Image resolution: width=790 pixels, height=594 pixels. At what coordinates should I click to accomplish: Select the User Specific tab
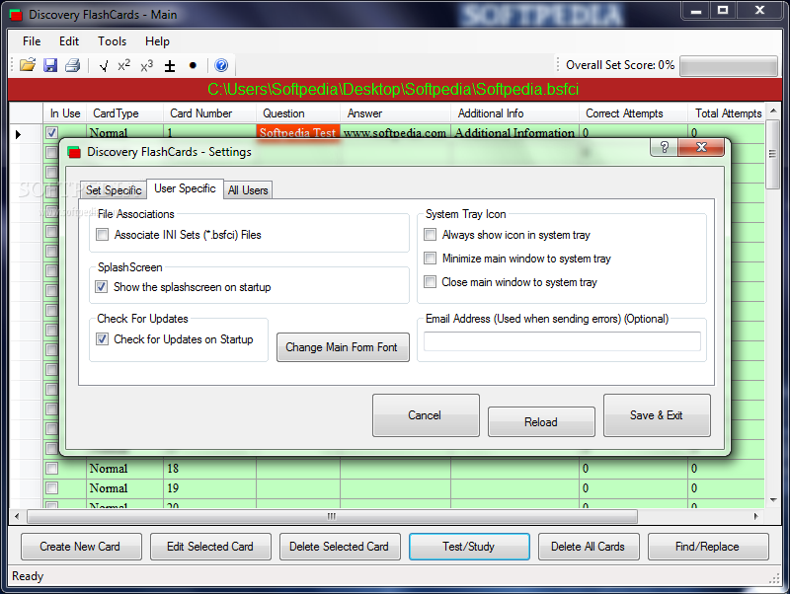(185, 188)
